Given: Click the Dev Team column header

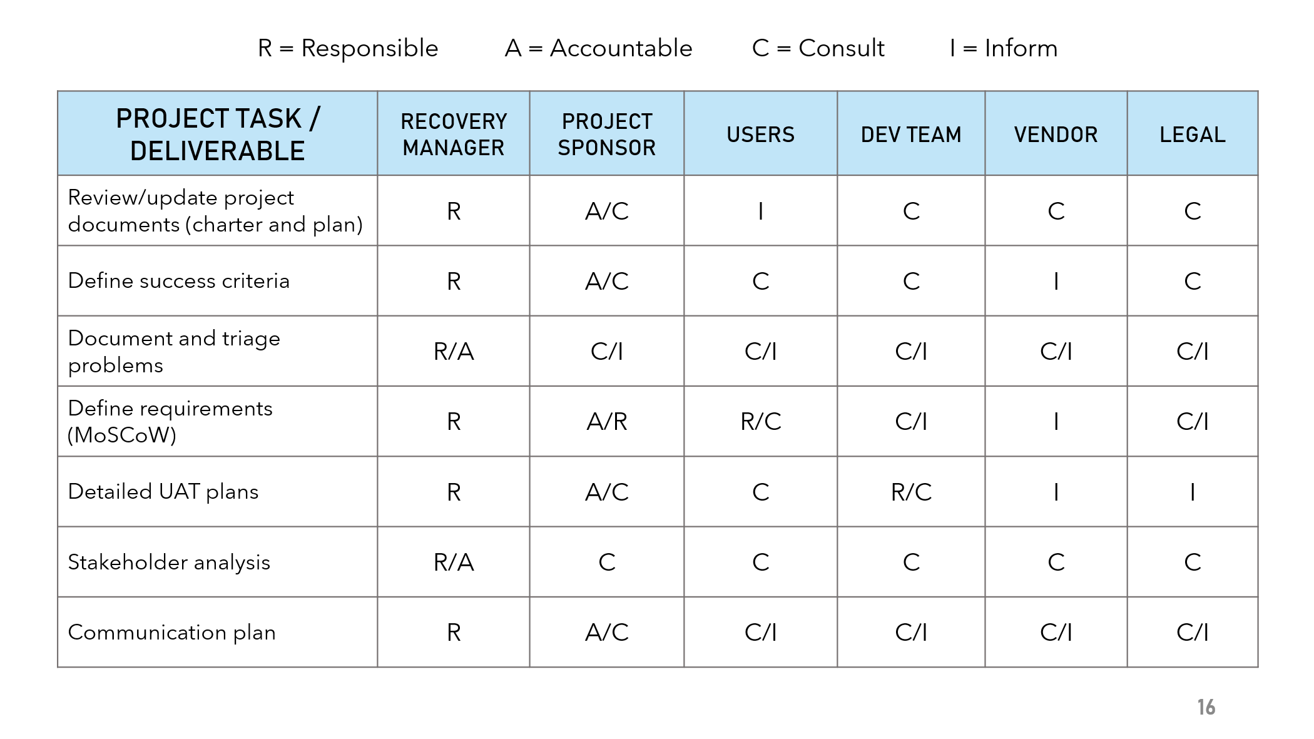Looking at the screenshot, I should tap(911, 133).
